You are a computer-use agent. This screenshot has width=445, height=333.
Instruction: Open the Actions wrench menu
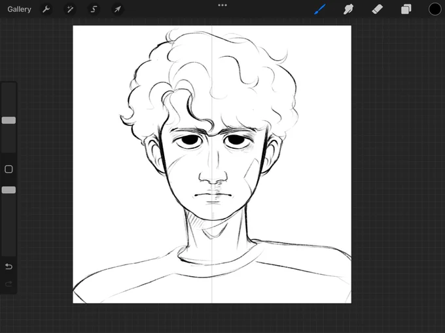pyautogui.click(x=46, y=9)
